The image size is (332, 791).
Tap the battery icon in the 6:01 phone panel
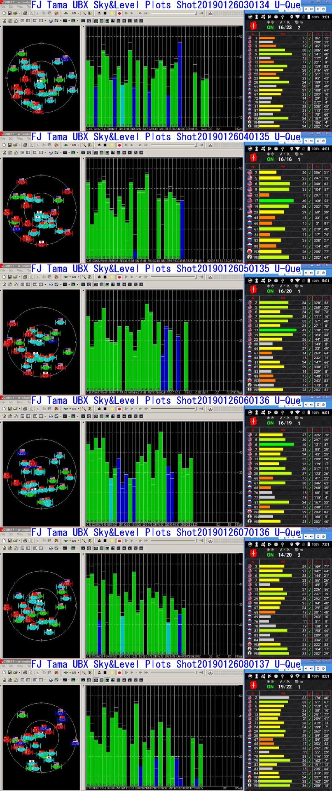[x=309, y=412]
